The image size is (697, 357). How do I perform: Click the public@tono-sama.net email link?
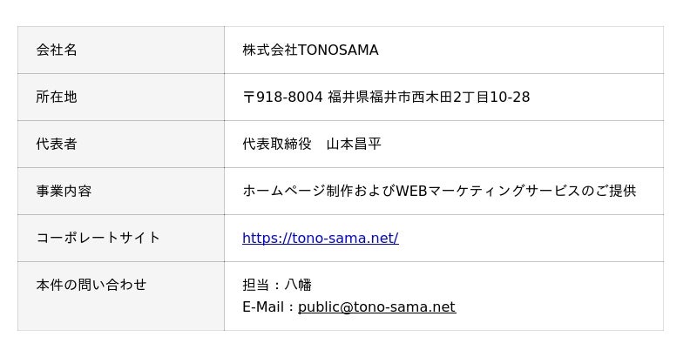[x=376, y=306]
